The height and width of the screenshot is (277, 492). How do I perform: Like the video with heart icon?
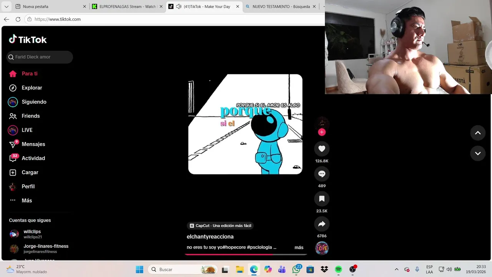322,149
